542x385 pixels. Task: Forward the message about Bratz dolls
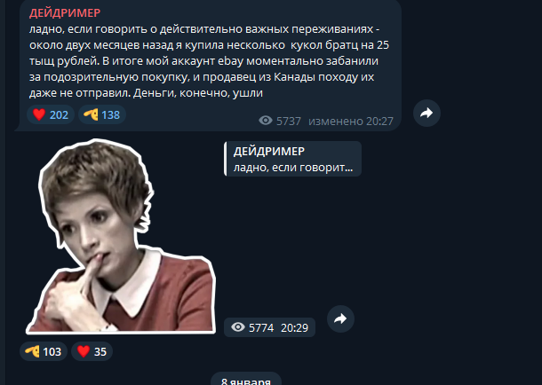426,114
